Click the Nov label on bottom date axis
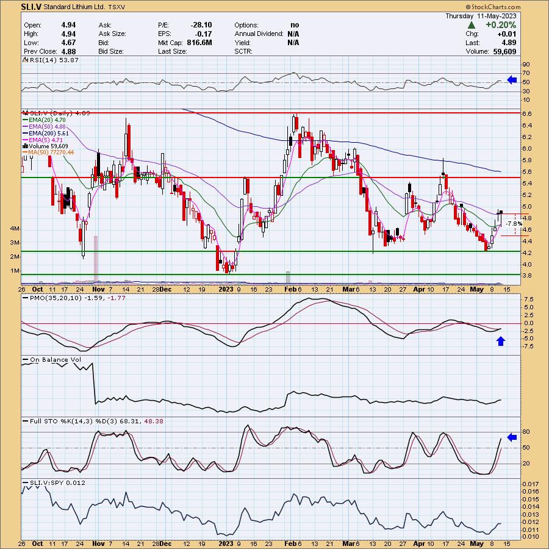This screenshot has height=549, width=549. point(99,544)
